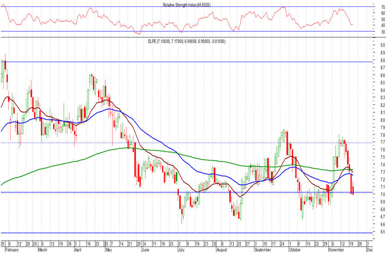The image size is (387, 253).
Task: Click price axis label 7.8
Action: 382,135
